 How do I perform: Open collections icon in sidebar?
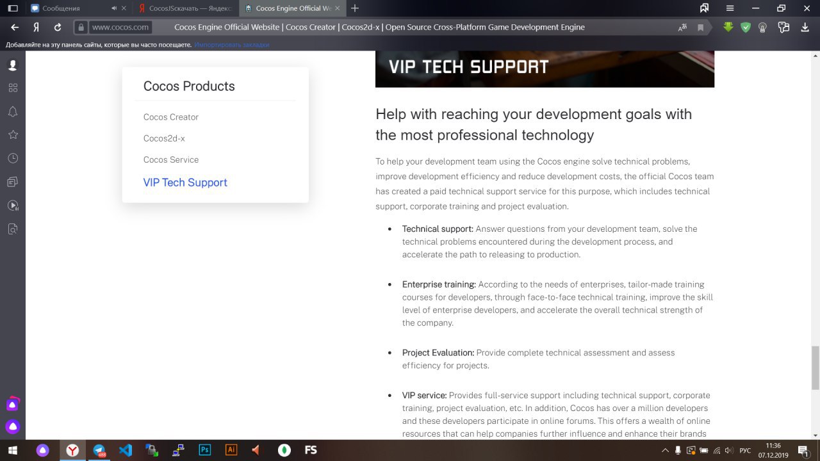(13, 182)
